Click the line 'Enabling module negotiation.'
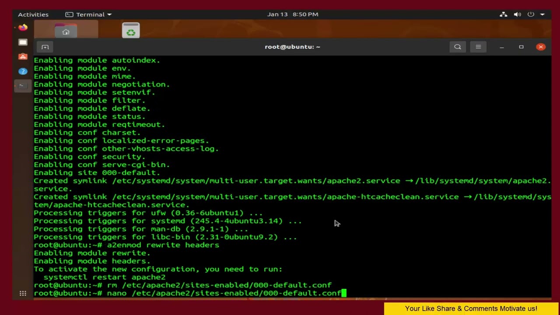This screenshot has width=560, height=315. [102, 84]
